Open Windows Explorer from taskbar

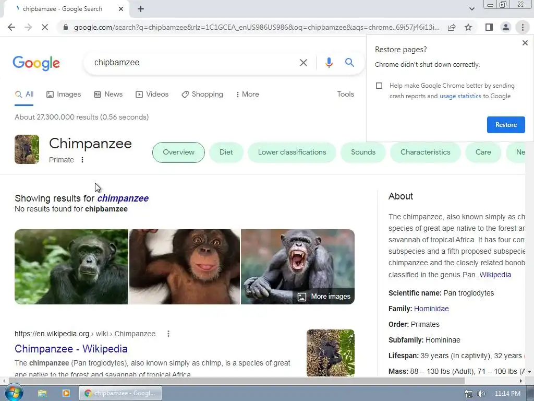42,394
